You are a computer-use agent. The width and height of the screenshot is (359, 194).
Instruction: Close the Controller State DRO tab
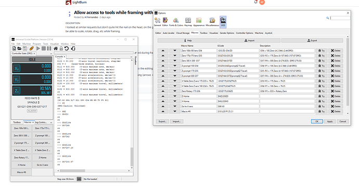click(x=34, y=53)
